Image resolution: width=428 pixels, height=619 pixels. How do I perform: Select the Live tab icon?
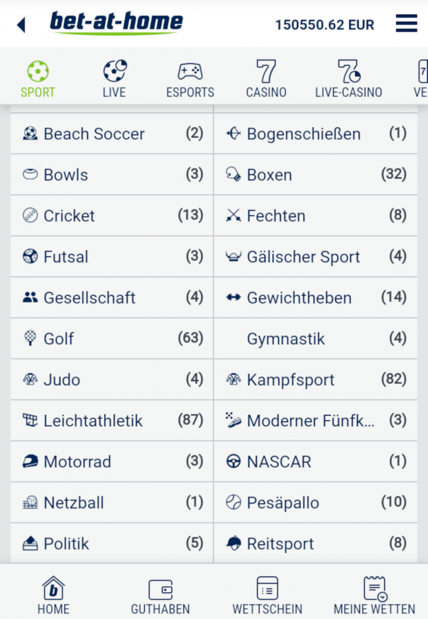(x=114, y=71)
